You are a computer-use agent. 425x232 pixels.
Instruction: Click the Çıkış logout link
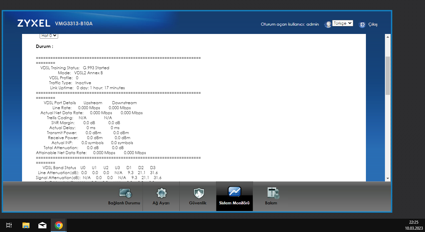pyautogui.click(x=373, y=24)
